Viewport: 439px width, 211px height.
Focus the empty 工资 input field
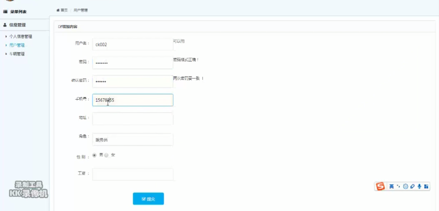133,174
